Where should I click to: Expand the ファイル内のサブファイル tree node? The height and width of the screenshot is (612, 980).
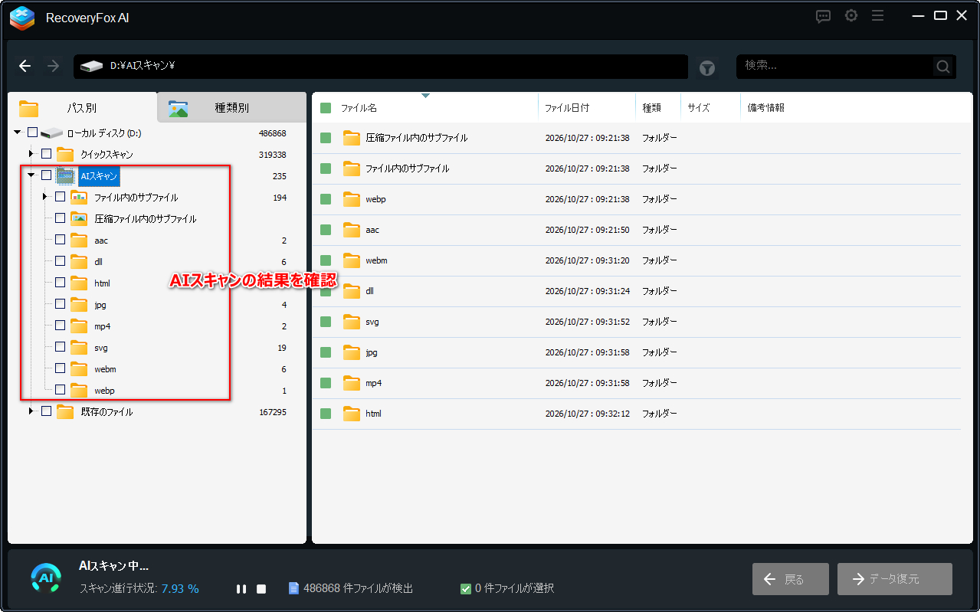pos(45,198)
